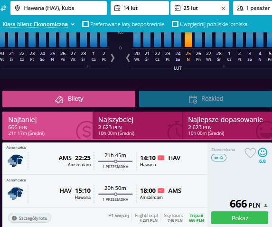Screen dimensions: 272x227
Task: Open the 14 lut departure date field
Action: [140, 8]
